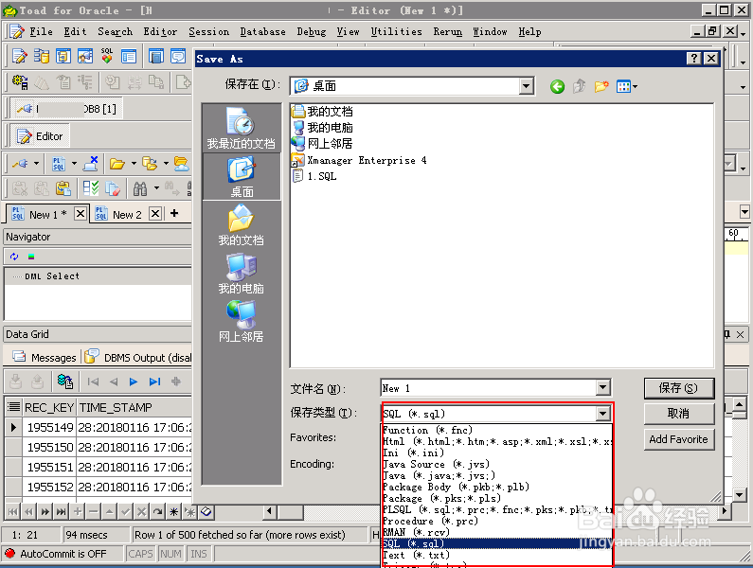Select Xmanager Enterprise 4 shortcut
The image size is (753, 568).
[x=359, y=160]
